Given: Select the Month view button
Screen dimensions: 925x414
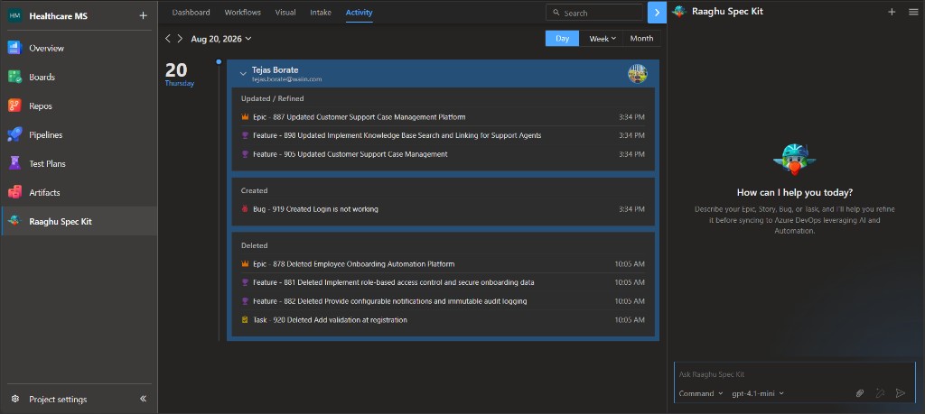Looking at the screenshot, I should coord(641,38).
